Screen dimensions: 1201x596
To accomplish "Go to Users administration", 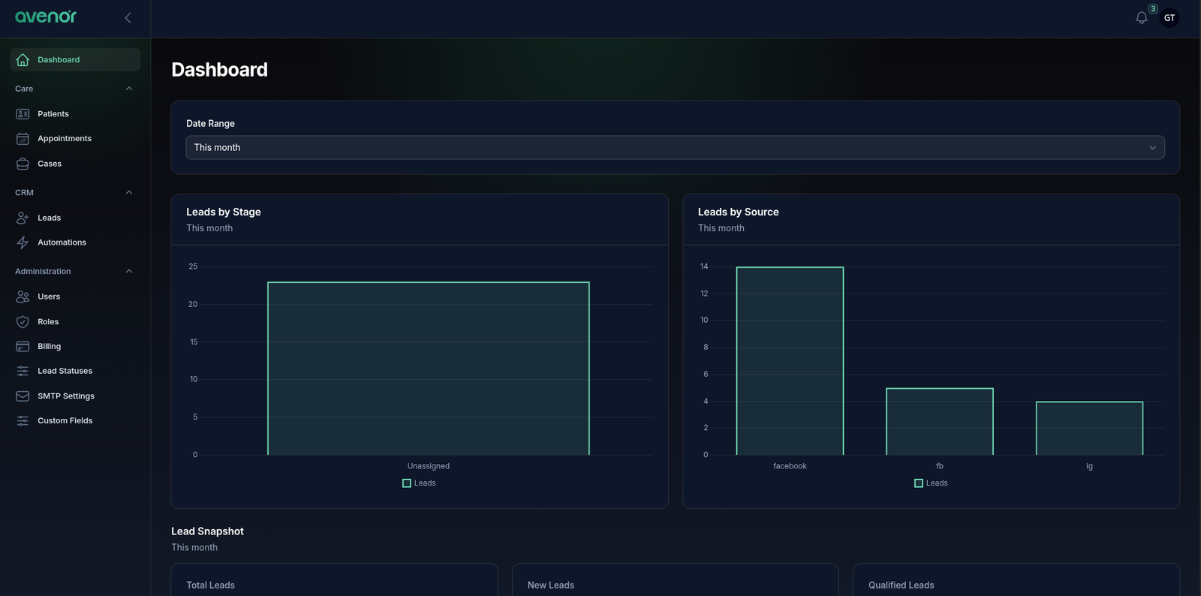I will coord(75,296).
